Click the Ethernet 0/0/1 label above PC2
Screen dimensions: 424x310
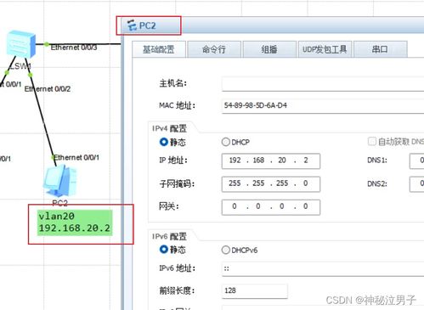[76, 157]
